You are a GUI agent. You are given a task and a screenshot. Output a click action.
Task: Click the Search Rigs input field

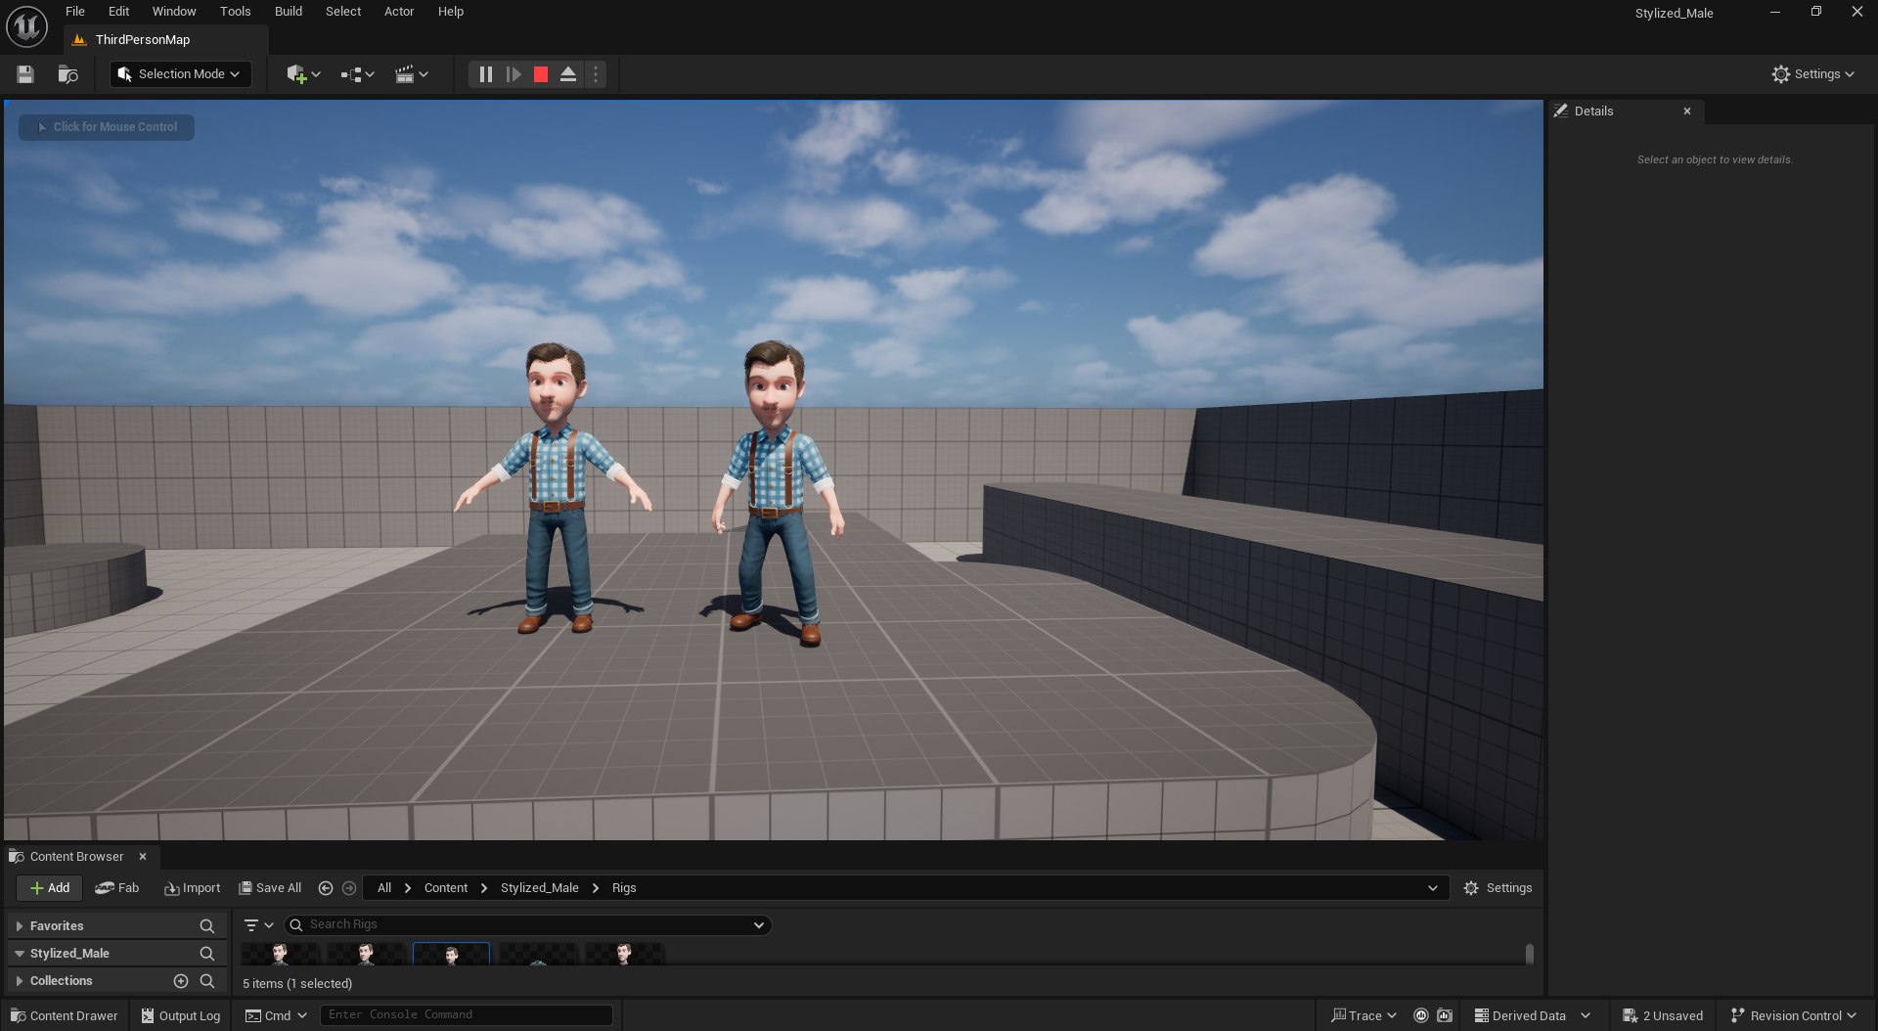coord(527,925)
